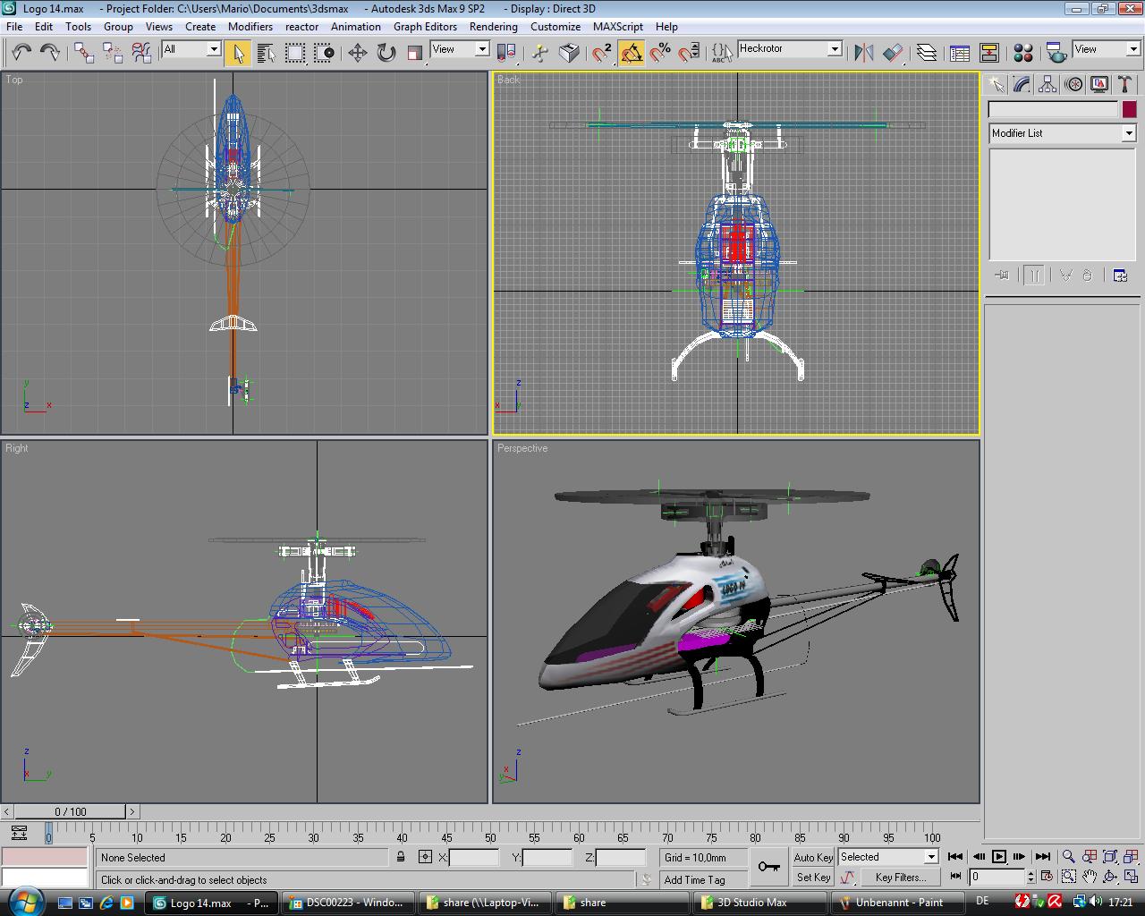Viewport: 1145px width, 916px height.
Task: Click the object color swatch in Modify panel
Action: point(1129,109)
